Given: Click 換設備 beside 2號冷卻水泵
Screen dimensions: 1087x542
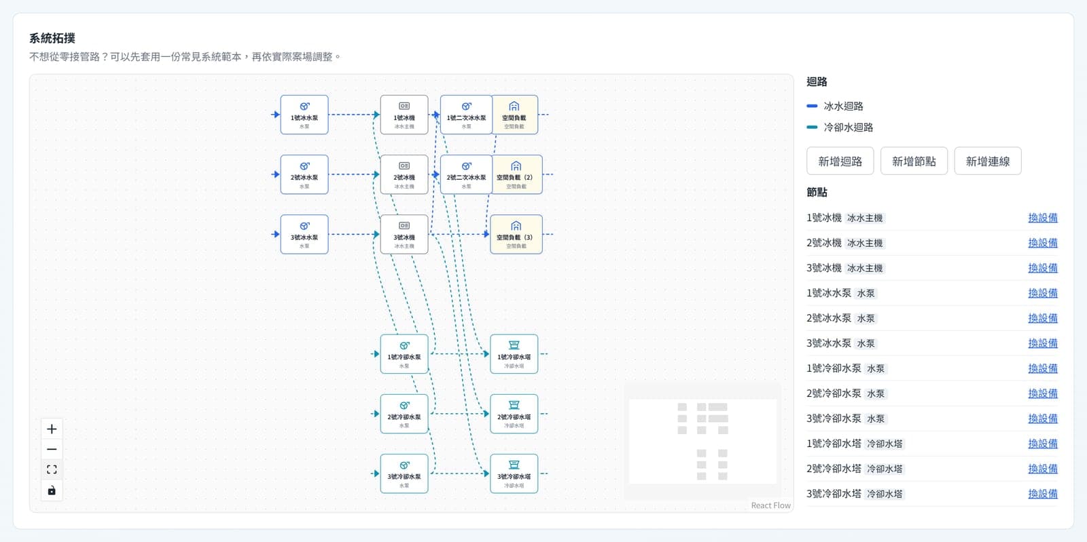Looking at the screenshot, I should 1043,393.
